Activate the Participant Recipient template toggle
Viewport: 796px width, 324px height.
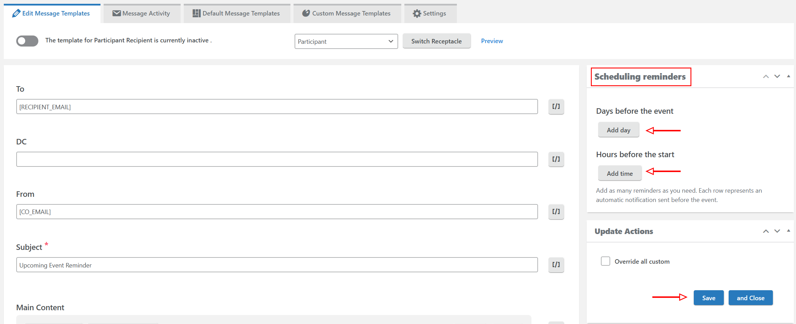click(27, 41)
